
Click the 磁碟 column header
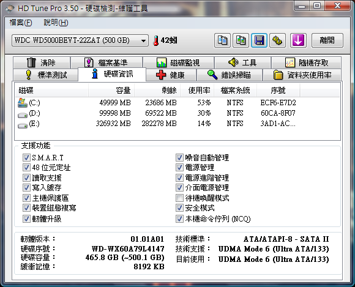51,91
